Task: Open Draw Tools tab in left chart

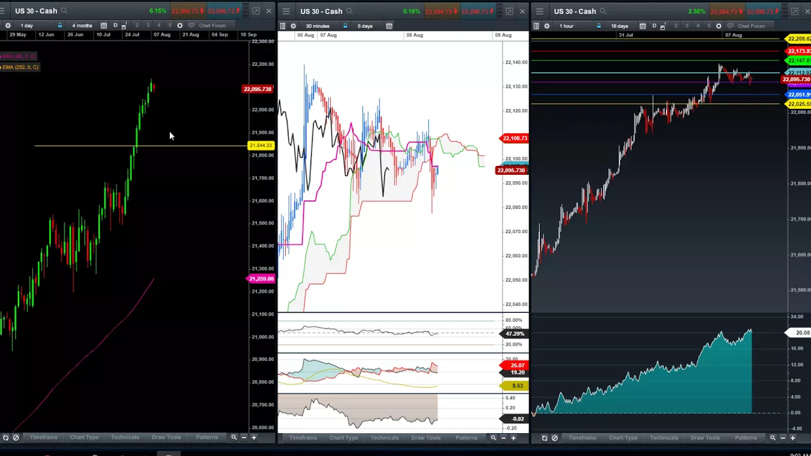Action: click(x=166, y=437)
